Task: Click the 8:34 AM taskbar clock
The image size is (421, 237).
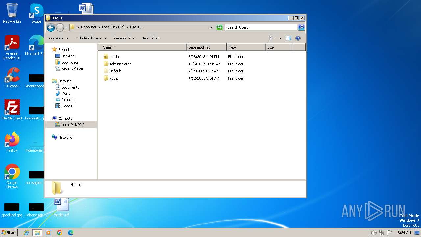Action: pyautogui.click(x=404, y=233)
